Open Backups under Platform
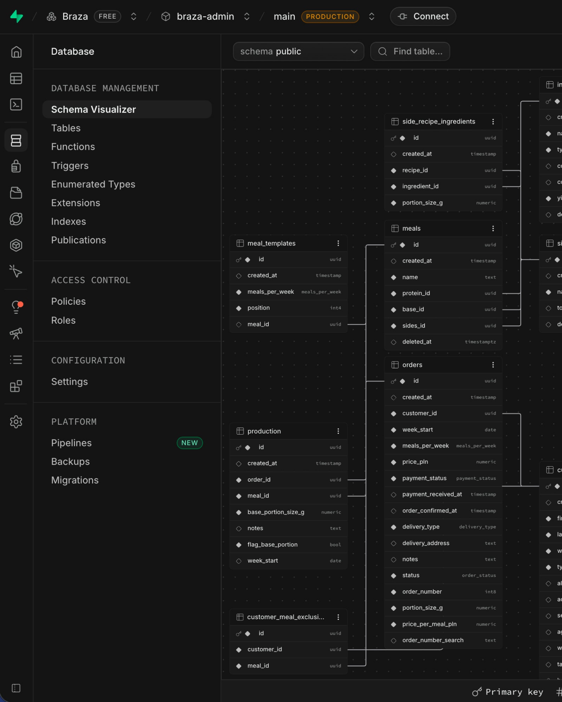This screenshot has height=702, width=562. [70, 462]
